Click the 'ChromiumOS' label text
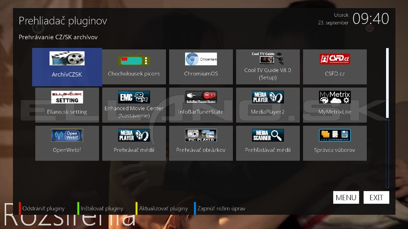The height and width of the screenshot is (229, 408). (201, 74)
